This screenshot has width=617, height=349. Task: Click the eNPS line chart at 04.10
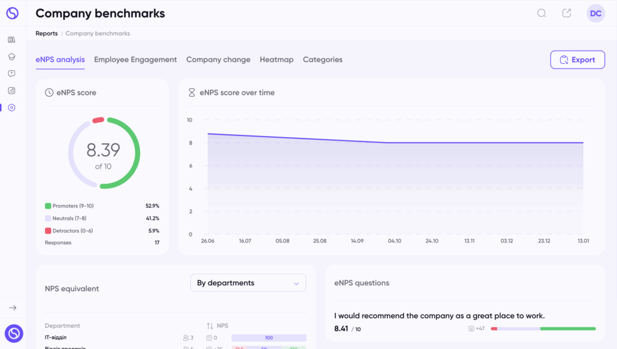click(394, 143)
